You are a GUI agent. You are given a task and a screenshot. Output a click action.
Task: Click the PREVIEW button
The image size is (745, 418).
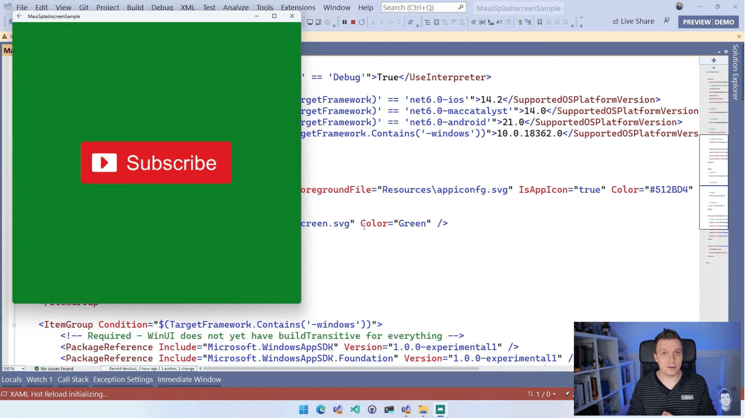coord(696,21)
